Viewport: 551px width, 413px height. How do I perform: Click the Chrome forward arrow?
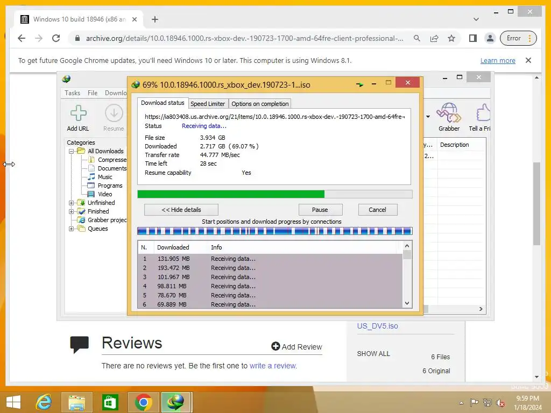tap(39, 38)
